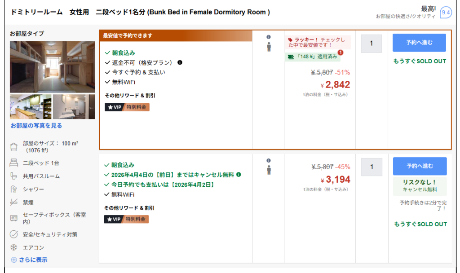Click the 148¥ coupon applied badge
The image size is (460, 273).
pos(313,57)
